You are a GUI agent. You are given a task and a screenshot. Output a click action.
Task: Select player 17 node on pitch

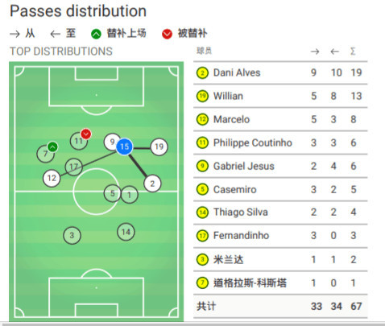(x=73, y=167)
